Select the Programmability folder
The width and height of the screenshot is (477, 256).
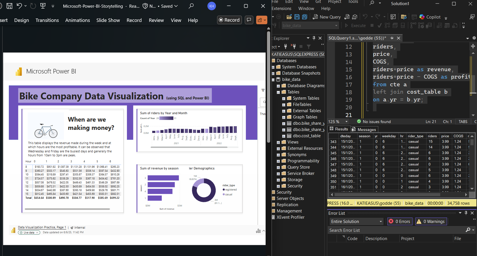303,161
